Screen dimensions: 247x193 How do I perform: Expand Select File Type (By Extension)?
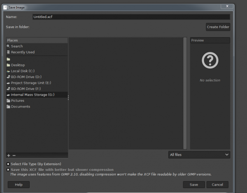click(8, 164)
